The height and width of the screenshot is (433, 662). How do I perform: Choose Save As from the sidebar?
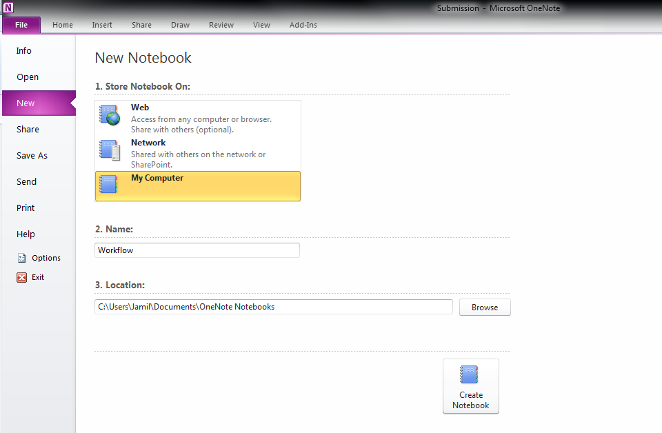[x=32, y=156]
